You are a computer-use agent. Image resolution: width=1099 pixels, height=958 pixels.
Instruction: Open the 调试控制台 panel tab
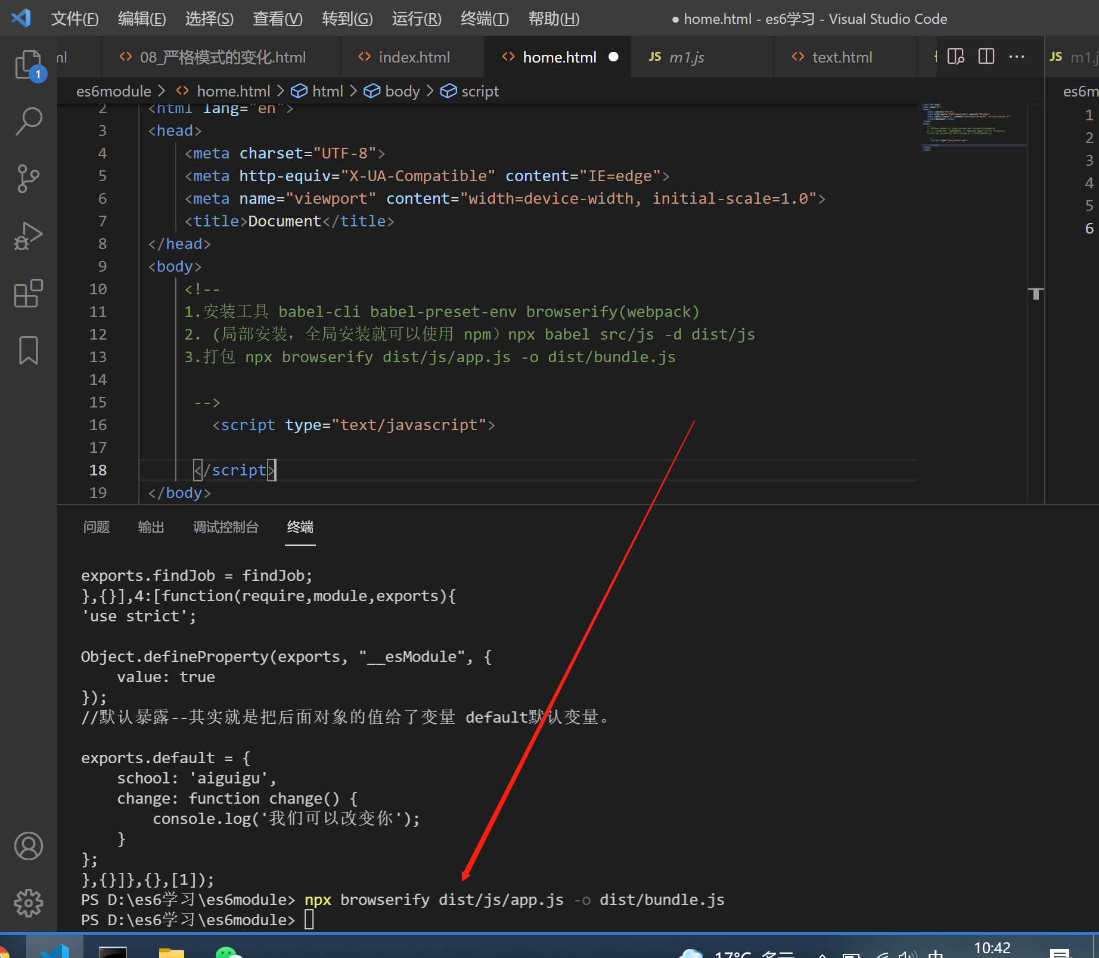click(x=226, y=527)
